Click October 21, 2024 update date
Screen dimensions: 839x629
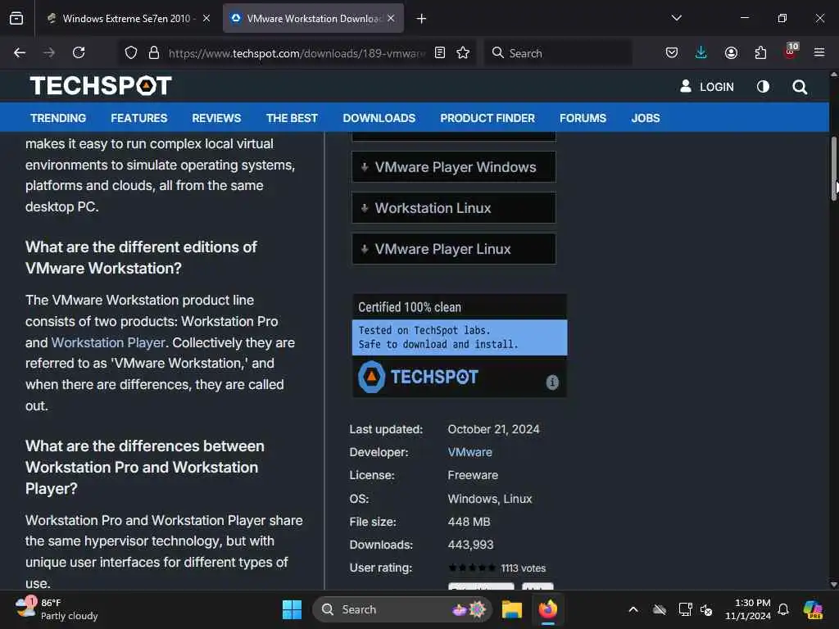click(x=493, y=429)
